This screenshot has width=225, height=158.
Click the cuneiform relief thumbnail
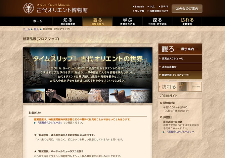pos(77,95)
